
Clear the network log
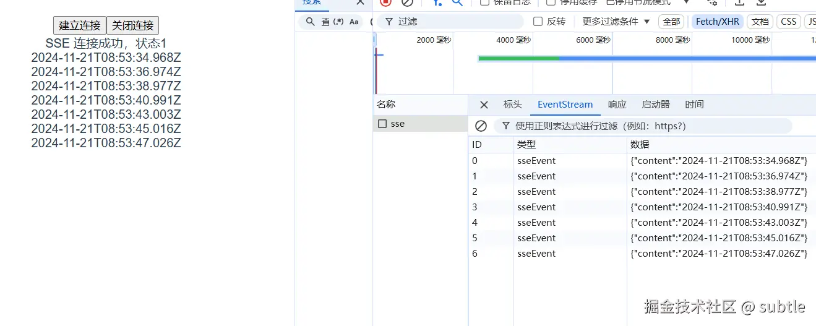tap(407, 2)
